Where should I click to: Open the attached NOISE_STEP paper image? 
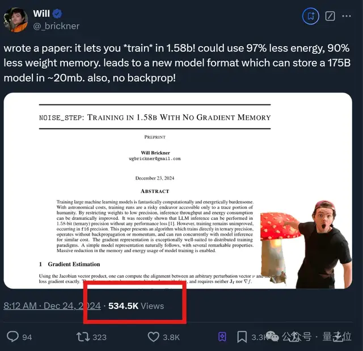tap(178, 191)
